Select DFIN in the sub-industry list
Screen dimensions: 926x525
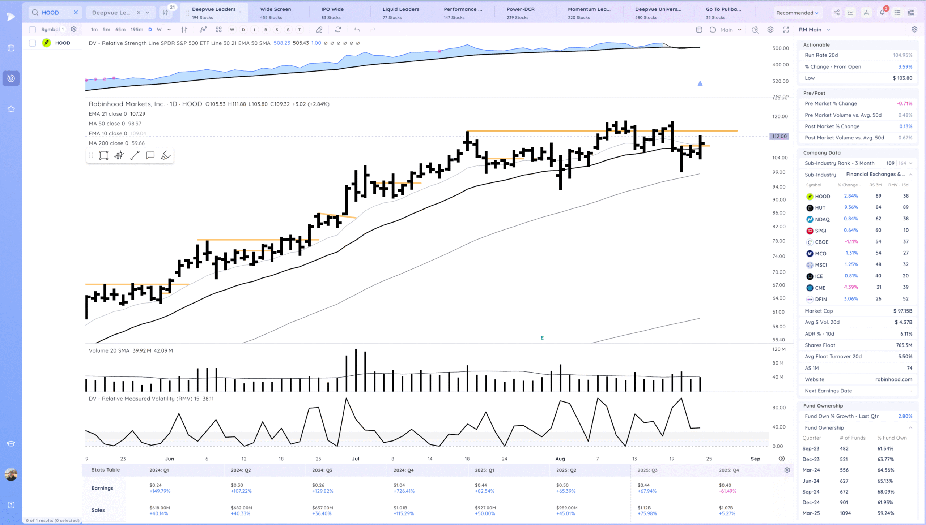(821, 299)
